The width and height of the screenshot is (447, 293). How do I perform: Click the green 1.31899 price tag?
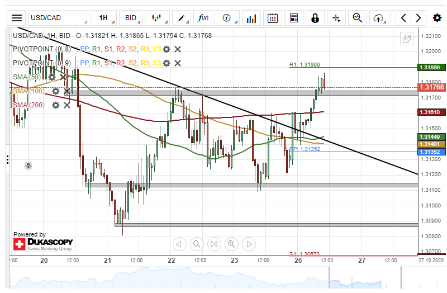point(431,68)
